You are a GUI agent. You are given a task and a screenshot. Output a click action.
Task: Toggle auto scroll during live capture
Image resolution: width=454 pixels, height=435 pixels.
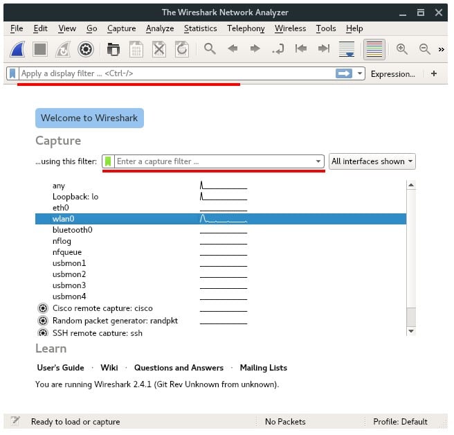click(347, 49)
